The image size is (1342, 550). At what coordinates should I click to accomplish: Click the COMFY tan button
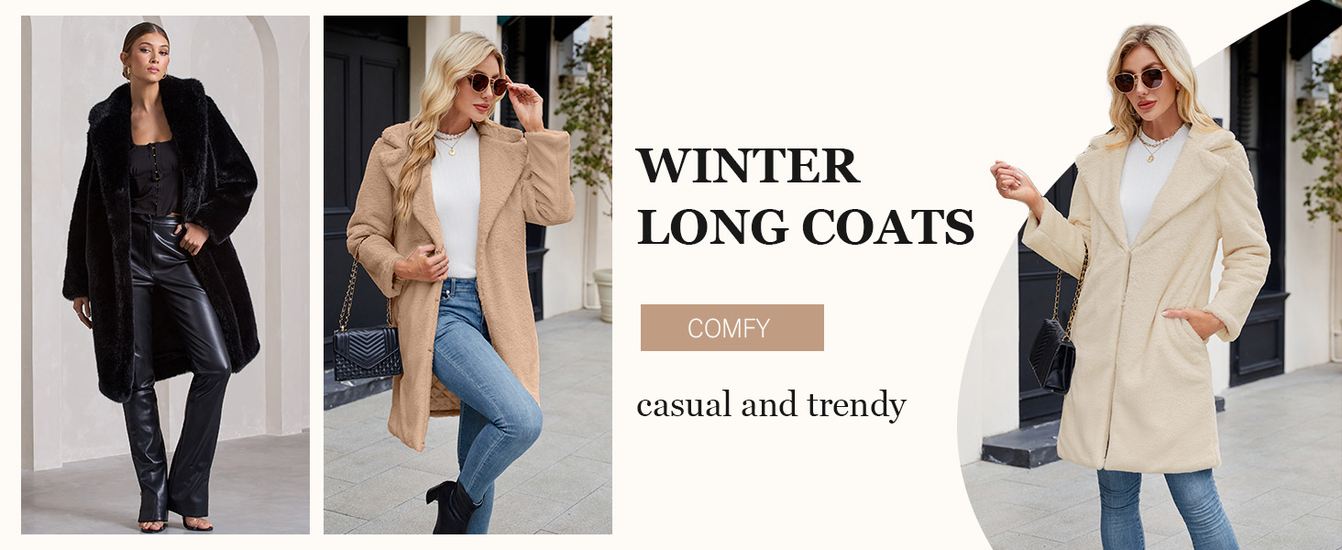click(731, 327)
